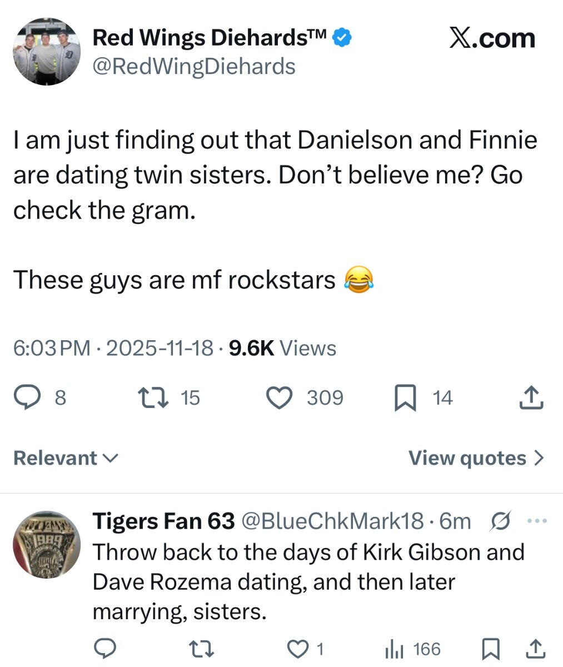Open more options on Tigers Fan 63 reply
The width and height of the screenshot is (563, 667).
click(536, 521)
